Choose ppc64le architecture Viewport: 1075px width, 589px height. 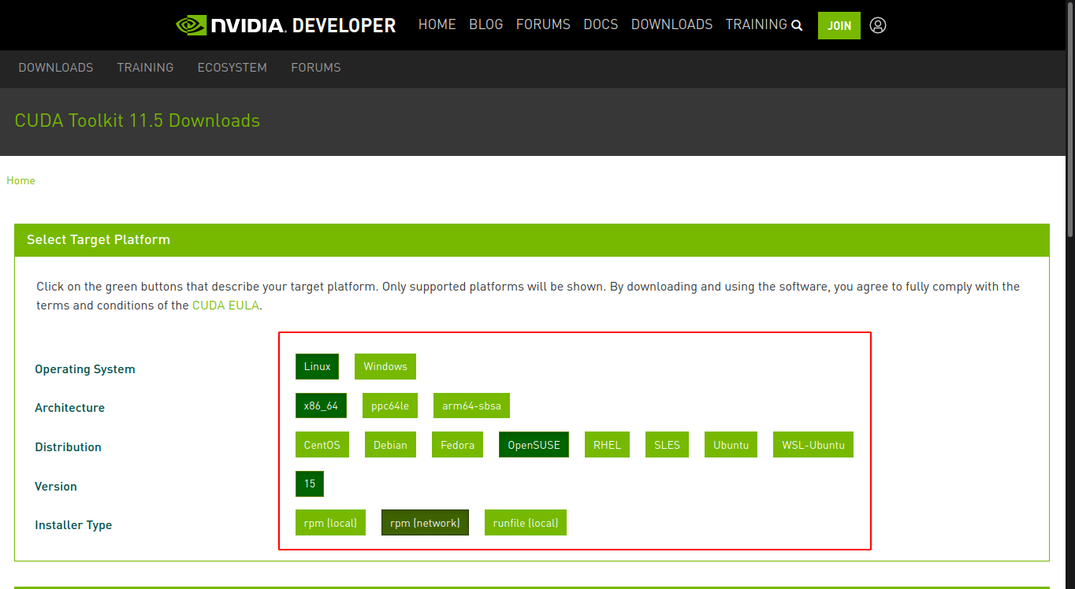[390, 406]
